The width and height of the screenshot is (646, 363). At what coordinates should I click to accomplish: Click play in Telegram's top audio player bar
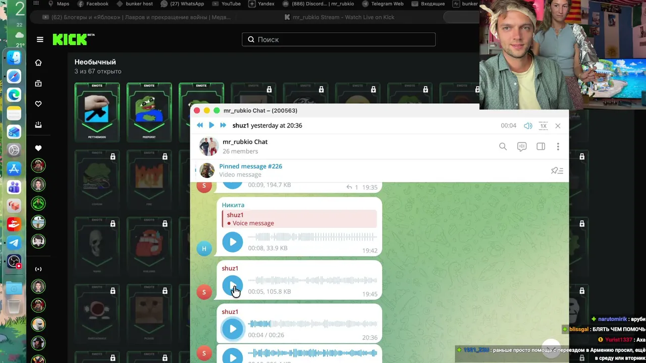pyautogui.click(x=211, y=126)
